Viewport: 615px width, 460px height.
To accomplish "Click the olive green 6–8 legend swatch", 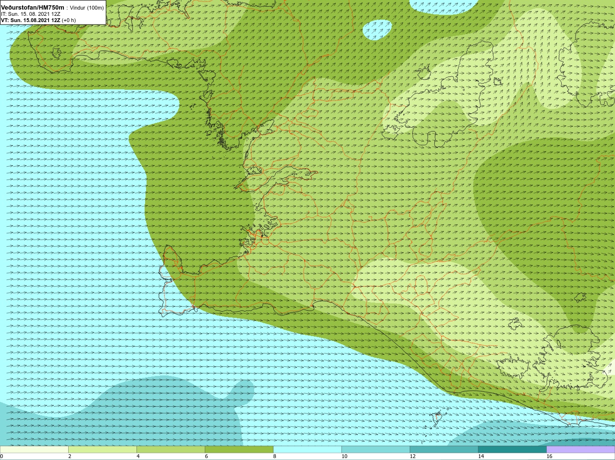I will [x=239, y=449].
